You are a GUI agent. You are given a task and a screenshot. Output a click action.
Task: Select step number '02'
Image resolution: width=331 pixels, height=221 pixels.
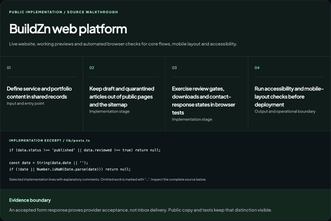(x=92, y=68)
